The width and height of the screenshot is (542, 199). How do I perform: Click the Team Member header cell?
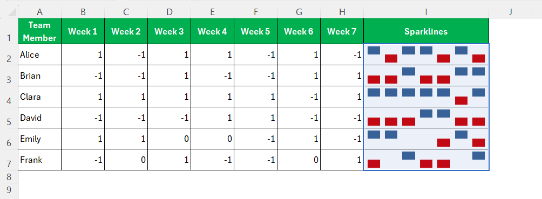(40, 31)
